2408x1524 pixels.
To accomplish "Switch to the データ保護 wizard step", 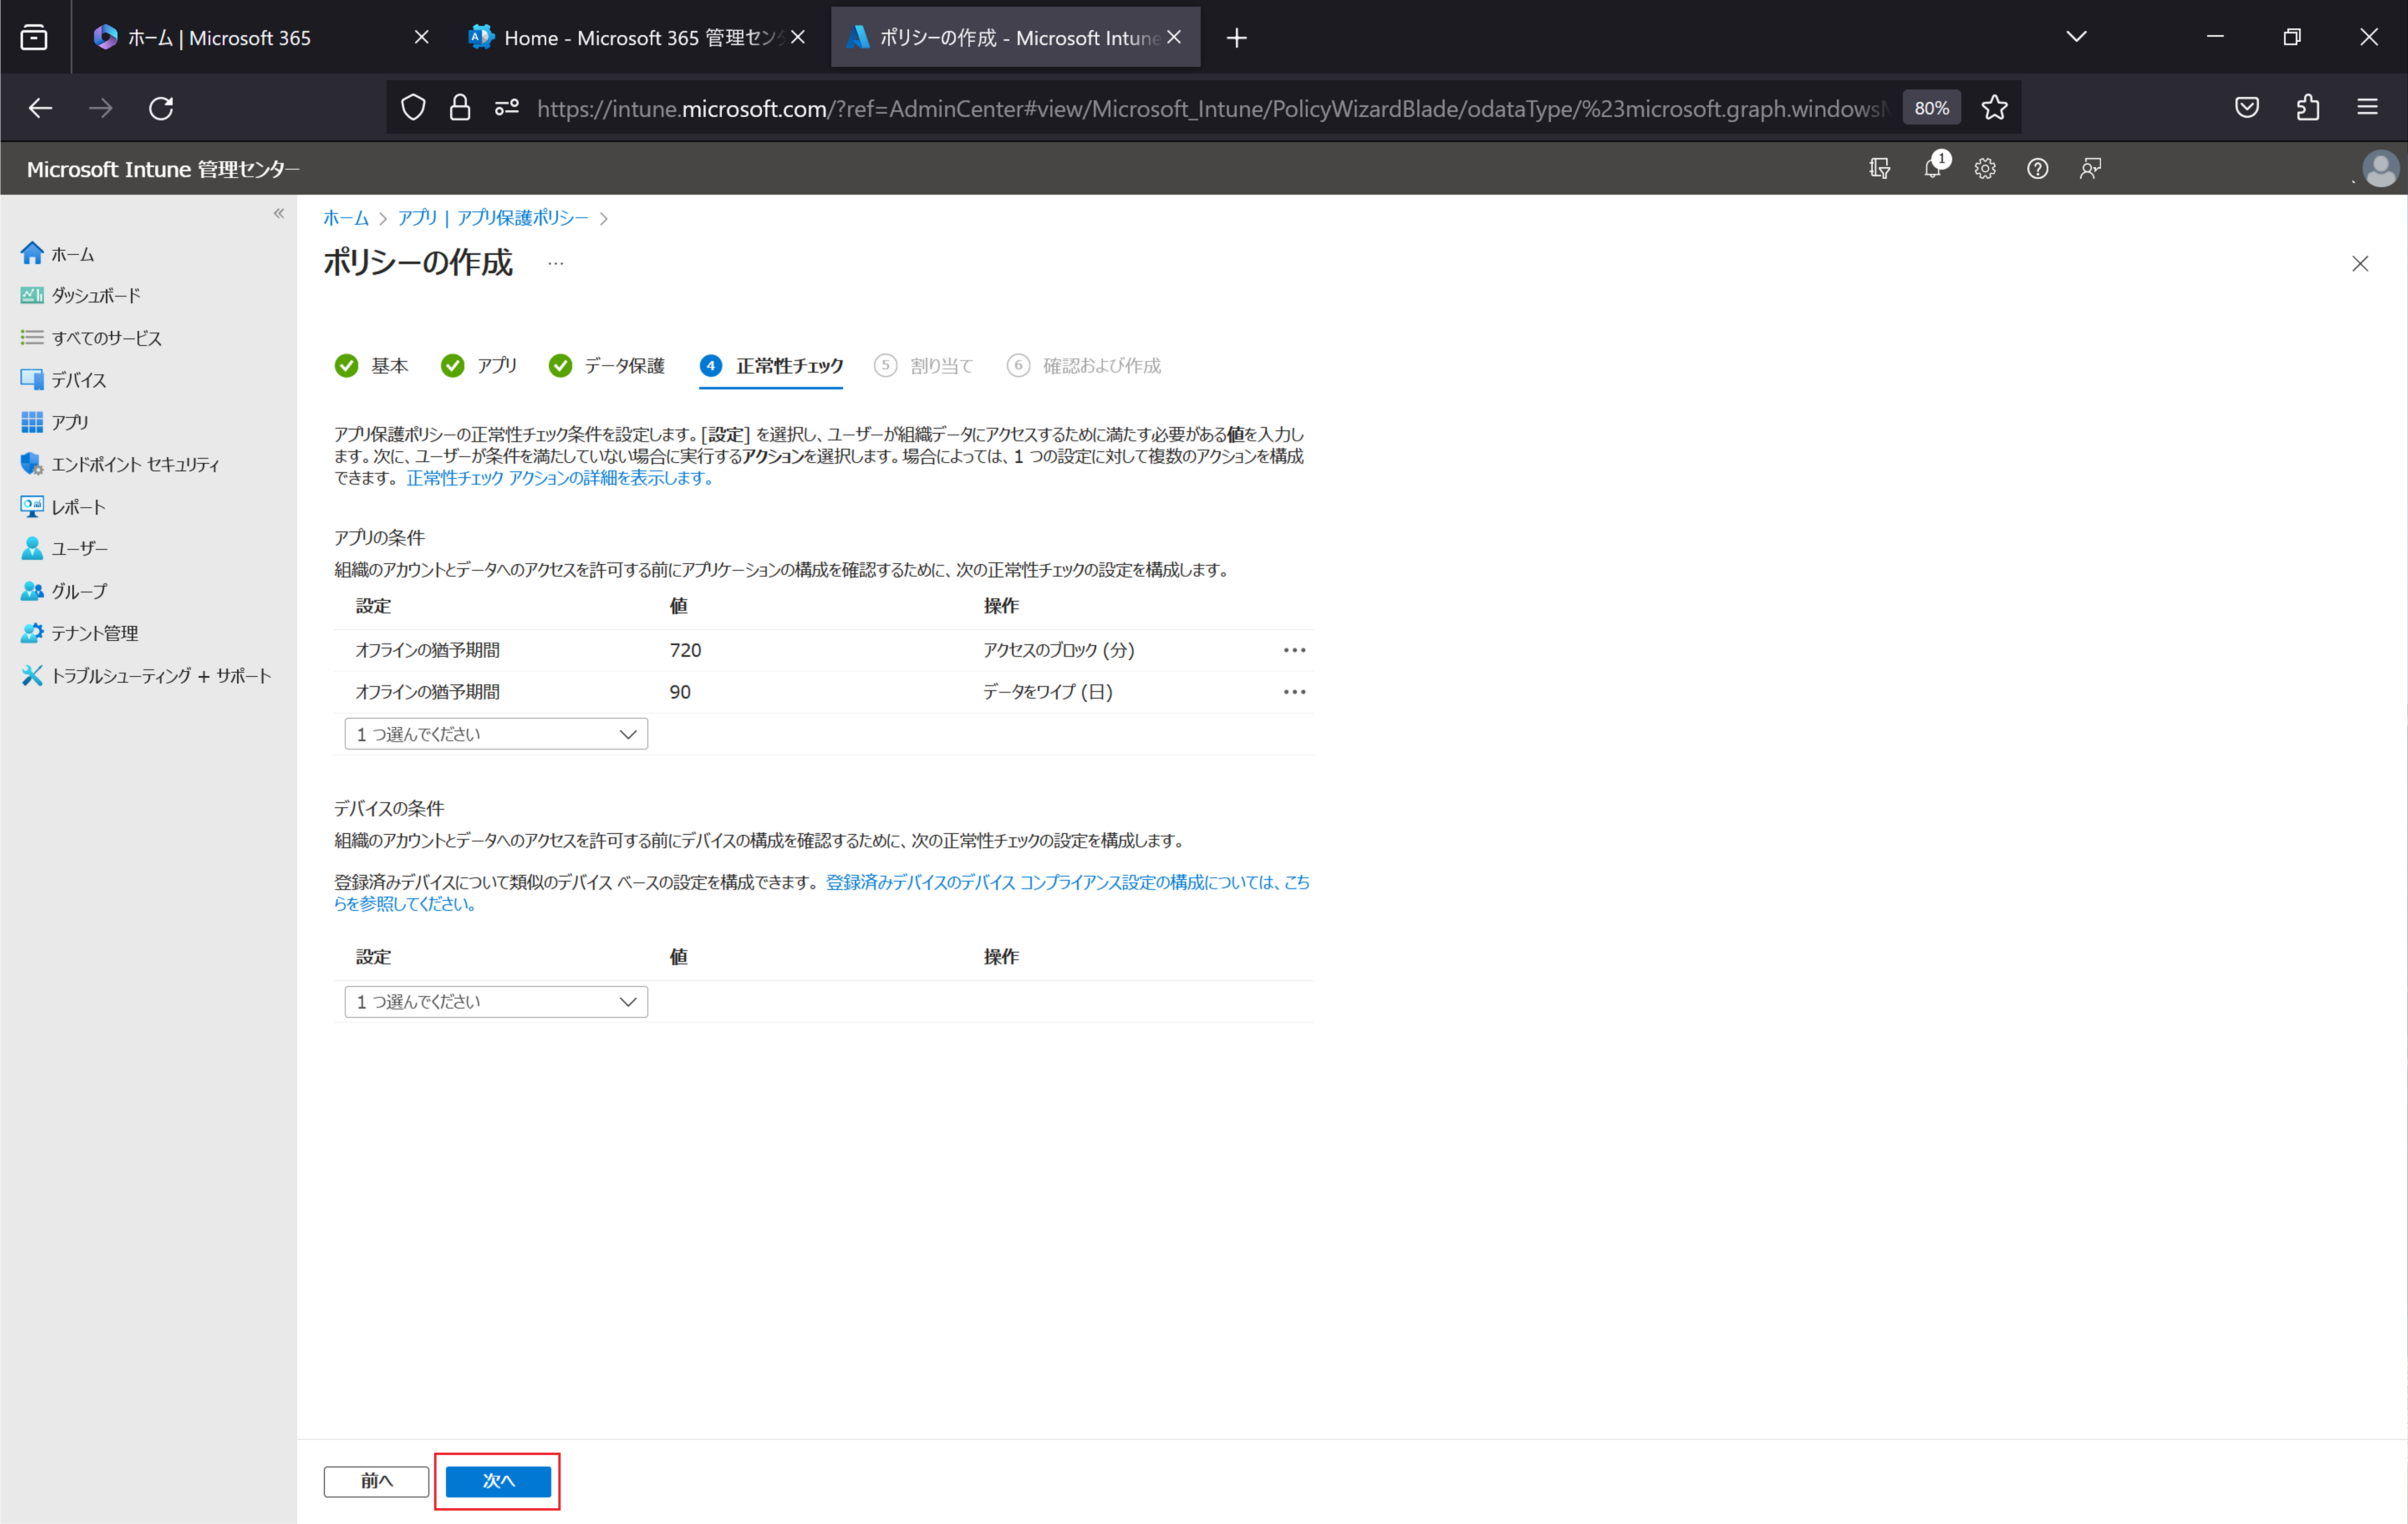I will [x=623, y=366].
